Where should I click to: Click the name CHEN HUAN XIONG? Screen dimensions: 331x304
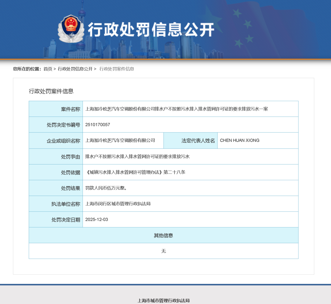(240, 141)
